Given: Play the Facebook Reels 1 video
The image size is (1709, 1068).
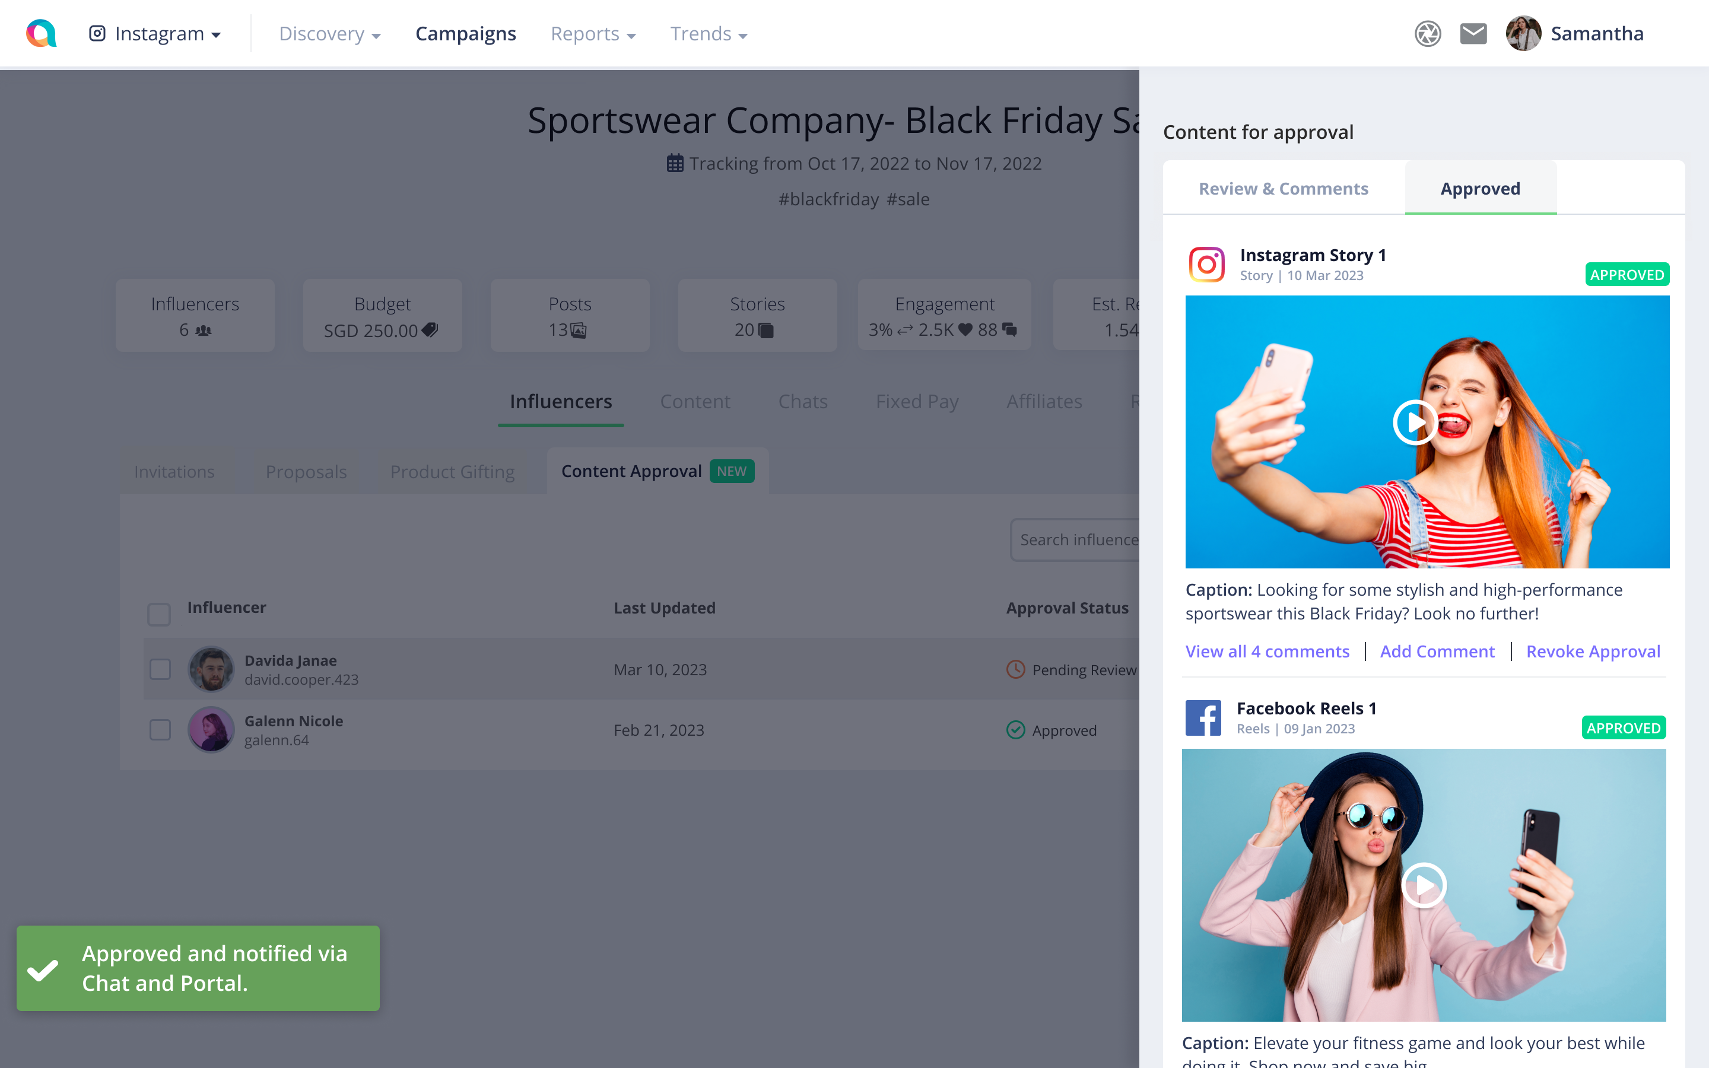Looking at the screenshot, I should (1424, 884).
